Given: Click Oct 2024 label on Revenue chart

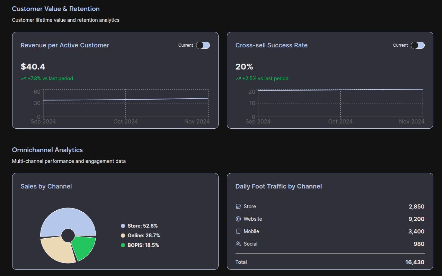Looking at the screenshot, I should pos(125,121).
